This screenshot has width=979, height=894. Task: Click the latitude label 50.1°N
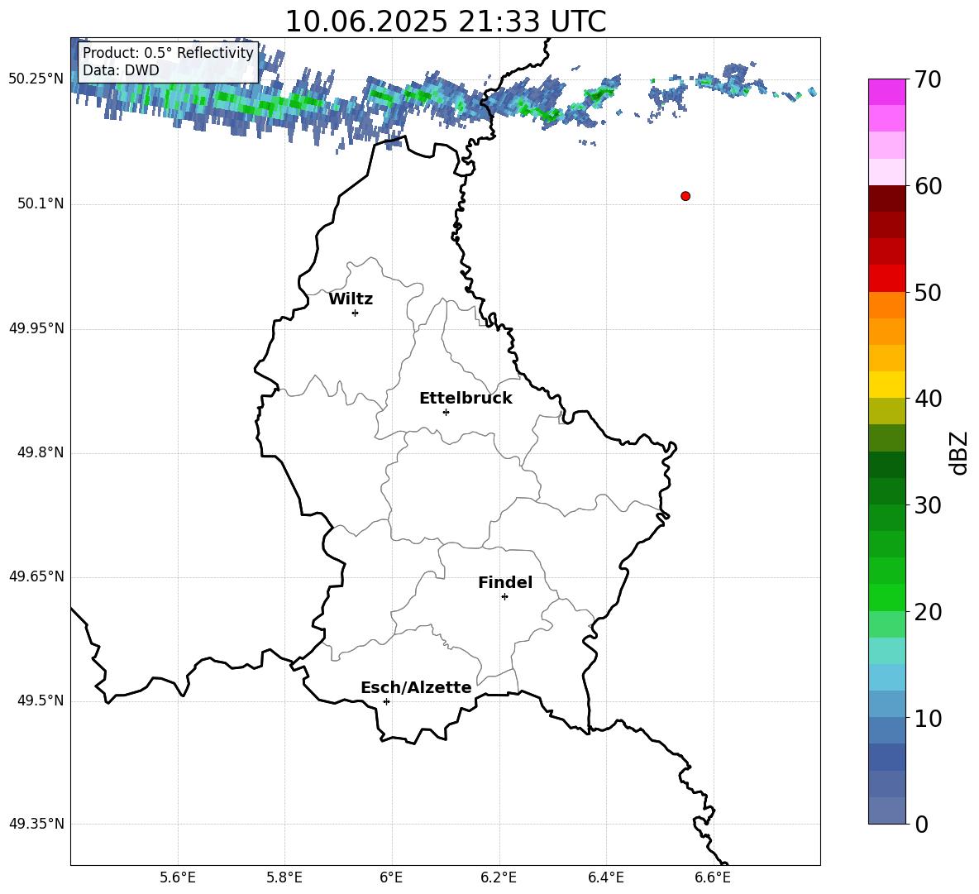click(41, 203)
